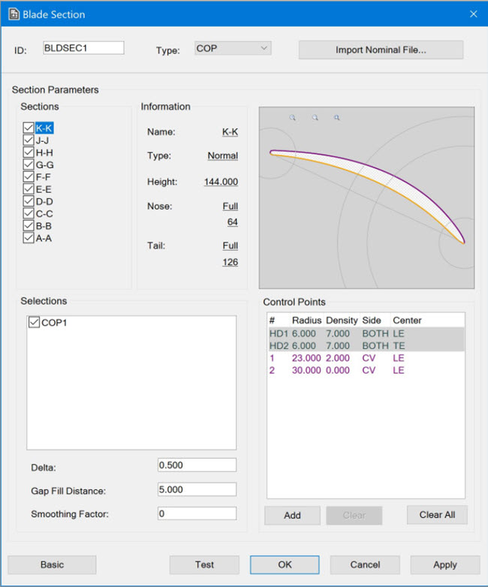The height and width of the screenshot is (587, 488).
Task: Click the Delta input field
Action: pos(197,465)
